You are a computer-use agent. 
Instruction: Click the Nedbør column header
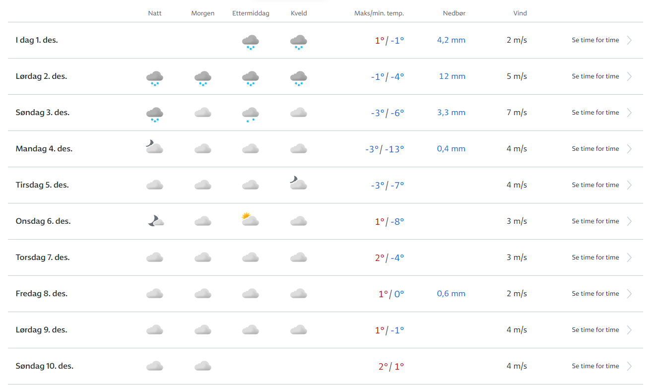[454, 13]
